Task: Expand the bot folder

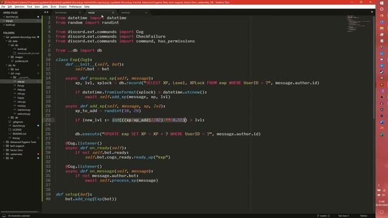Action: click(9, 69)
